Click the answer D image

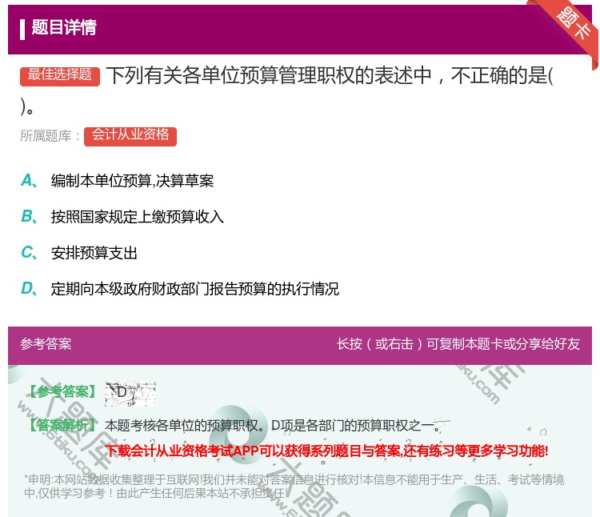[130, 394]
